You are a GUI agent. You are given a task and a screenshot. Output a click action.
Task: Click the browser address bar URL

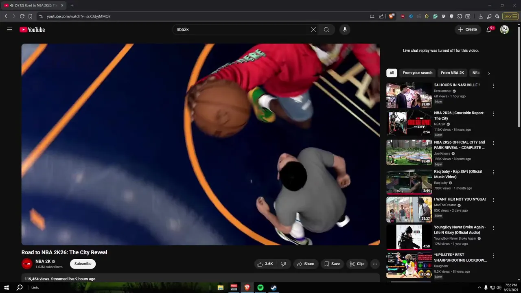point(79,16)
